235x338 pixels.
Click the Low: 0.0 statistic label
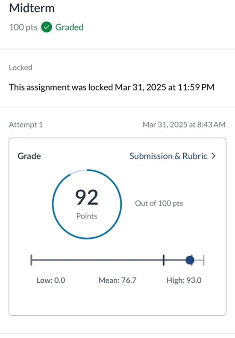point(51,281)
